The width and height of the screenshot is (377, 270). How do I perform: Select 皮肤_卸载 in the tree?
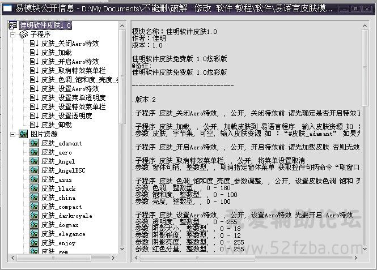[x=57, y=125]
